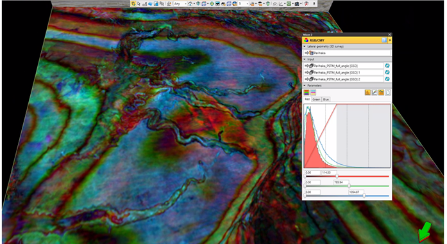Click refresh icon beside the [GSD] 1 input

pyautogui.click(x=387, y=72)
